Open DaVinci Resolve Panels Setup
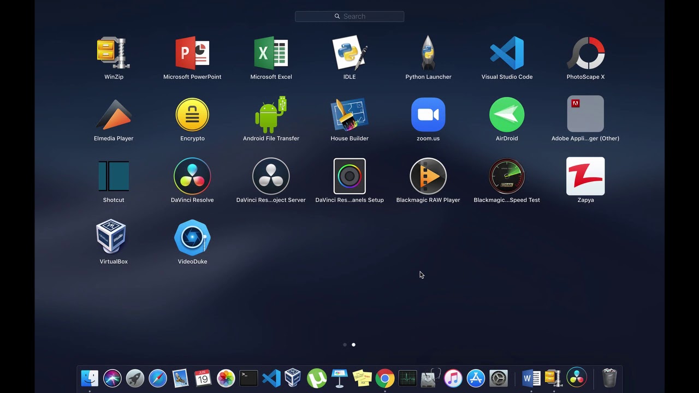 [349, 176]
